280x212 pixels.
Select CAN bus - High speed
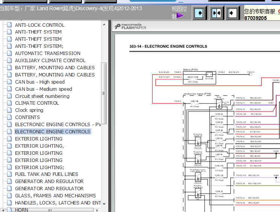tap(40, 82)
